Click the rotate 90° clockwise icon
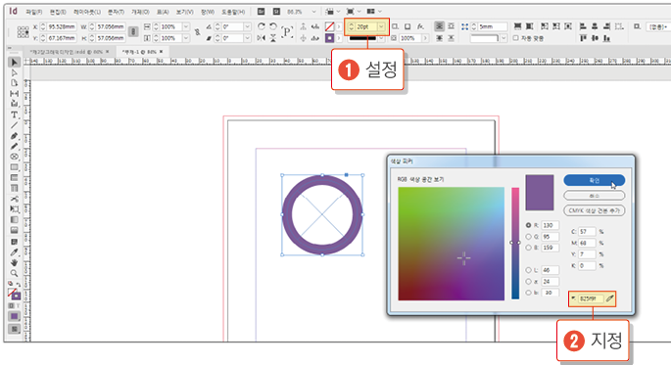Screen dimensions: 671x365 click(261, 26)
